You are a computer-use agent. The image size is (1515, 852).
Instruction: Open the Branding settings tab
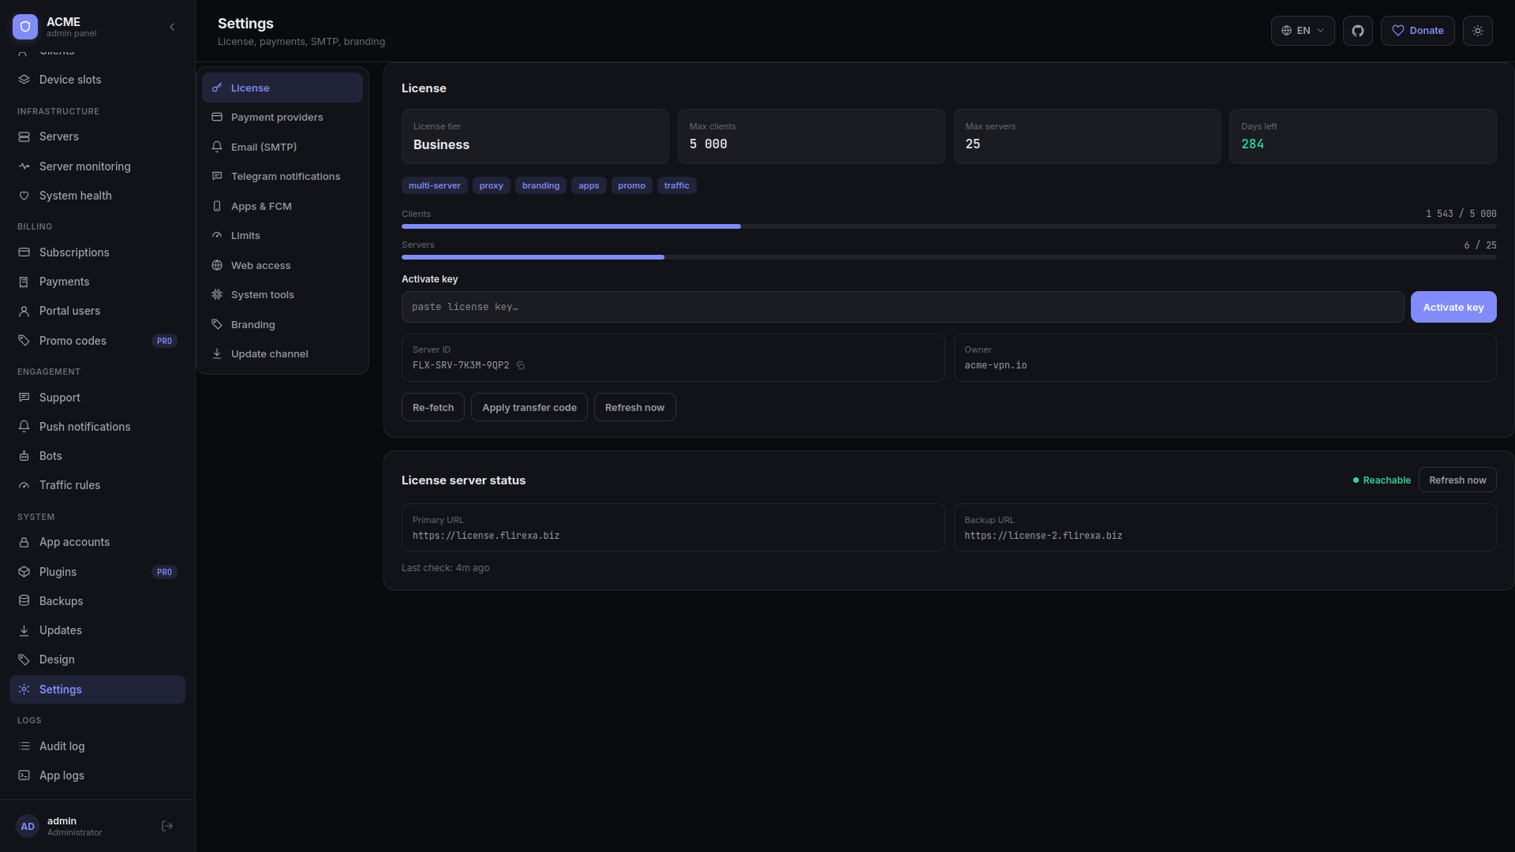[x=282, y=324]
